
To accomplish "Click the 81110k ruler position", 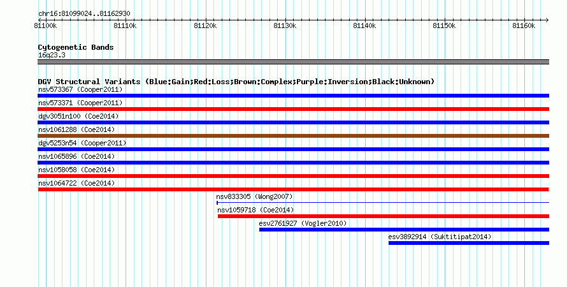I will pos(125,26).
